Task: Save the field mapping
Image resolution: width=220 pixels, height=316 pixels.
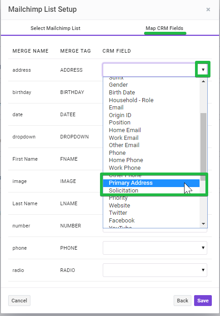Action: click(203, 301)
